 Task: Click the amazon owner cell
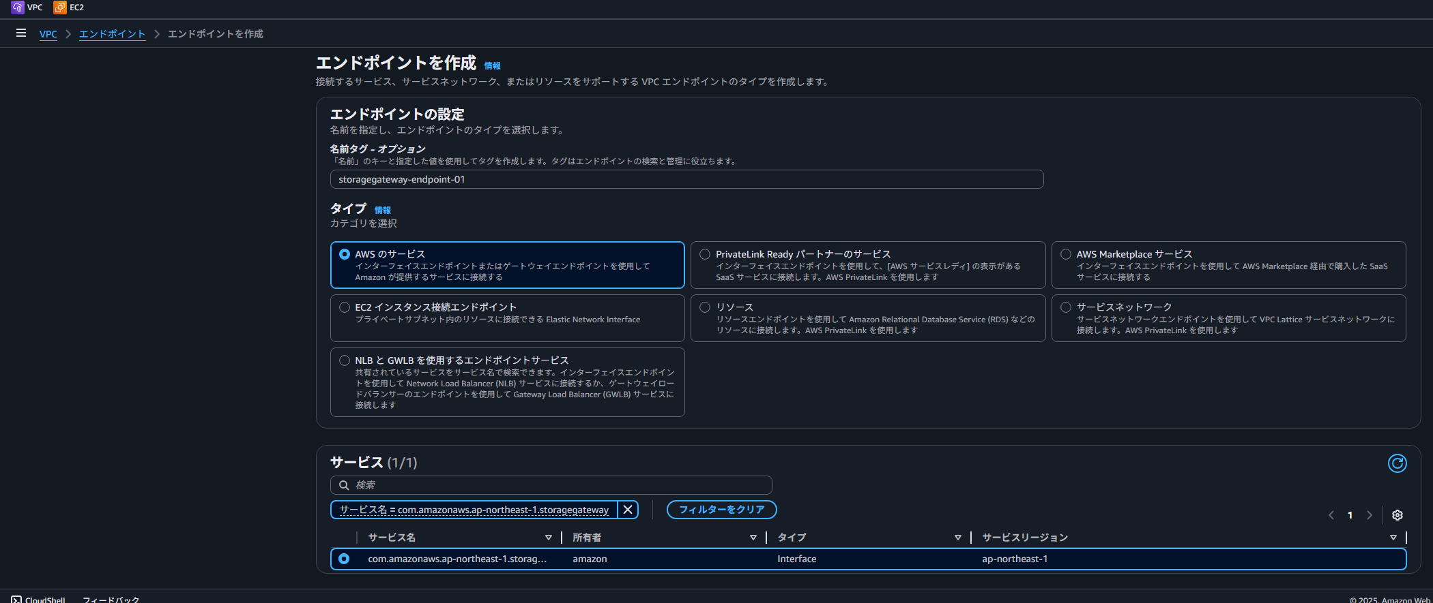(x=590, y=559)
